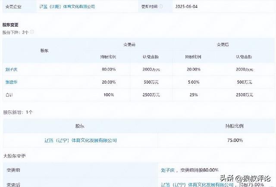Click the 股东变更 section heading
276x187 pixels.
tap(11, 25)
